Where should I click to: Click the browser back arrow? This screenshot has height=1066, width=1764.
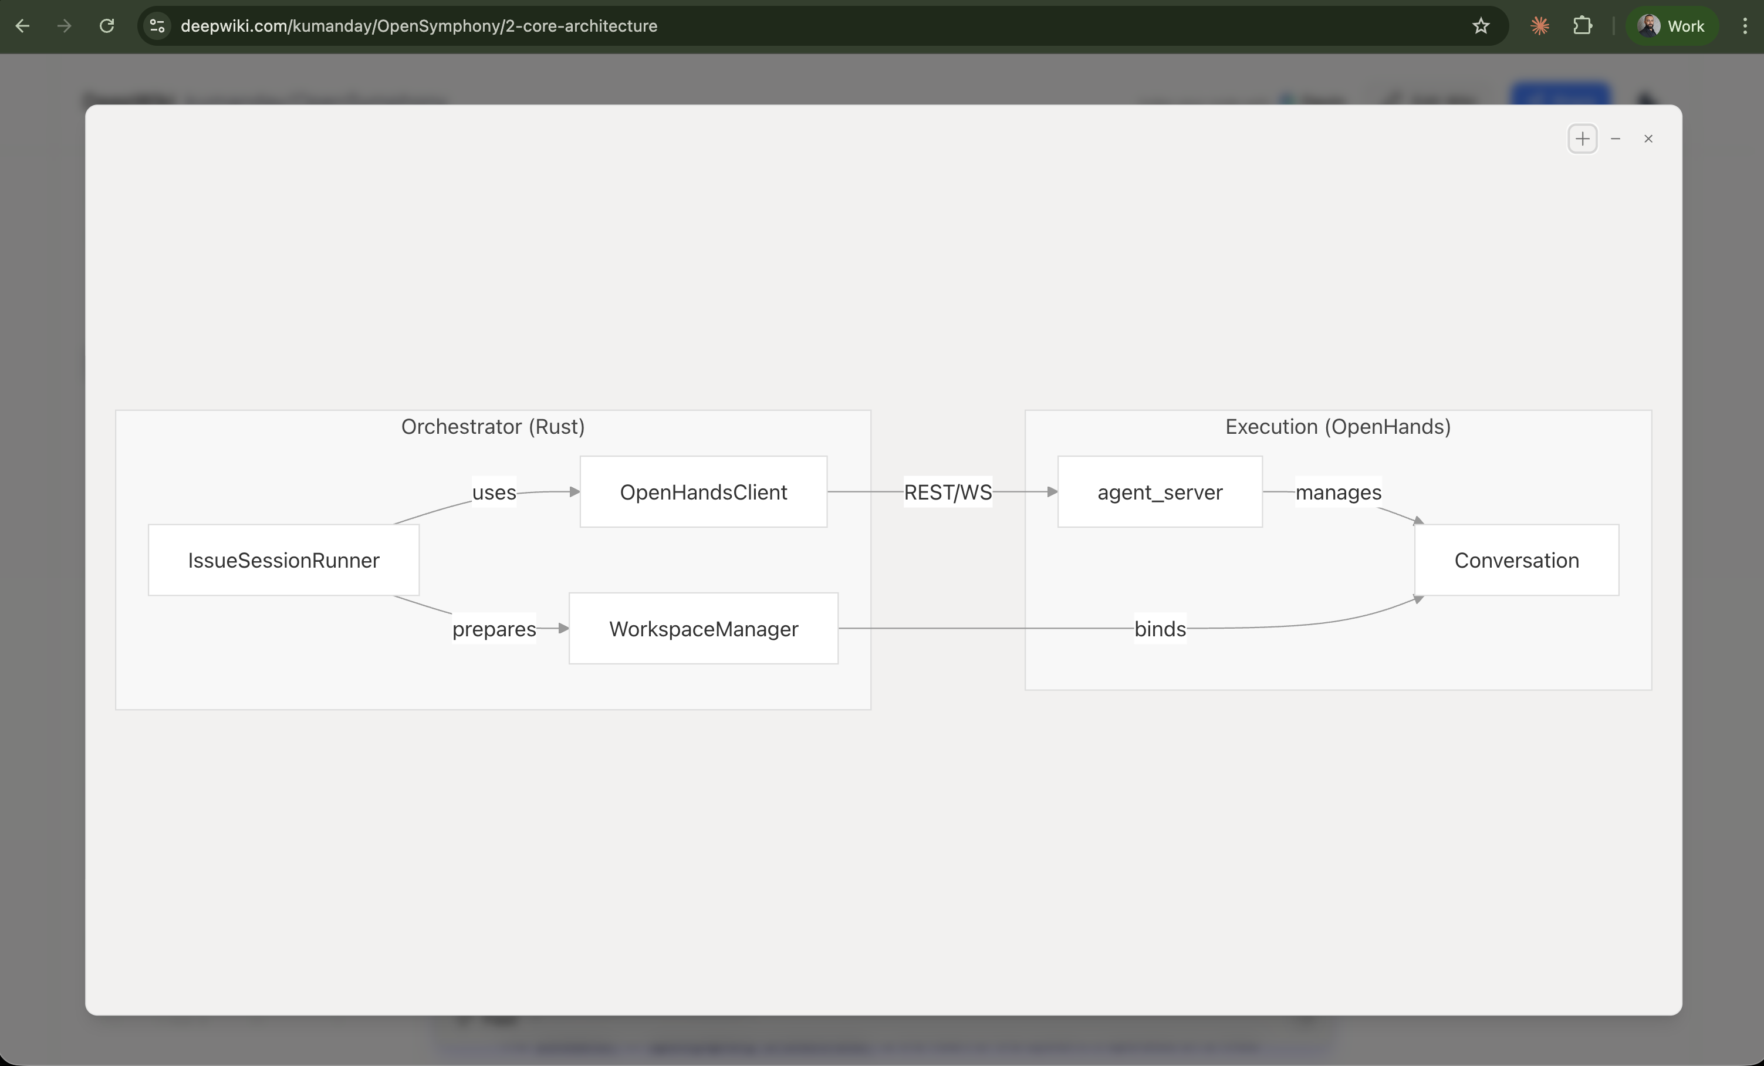(x=23, y=26)
